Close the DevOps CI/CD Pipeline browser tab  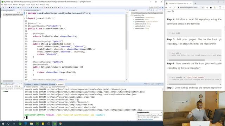tap(191, 3)
